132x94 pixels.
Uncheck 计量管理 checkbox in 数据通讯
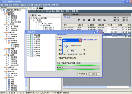tap(30, 43)
